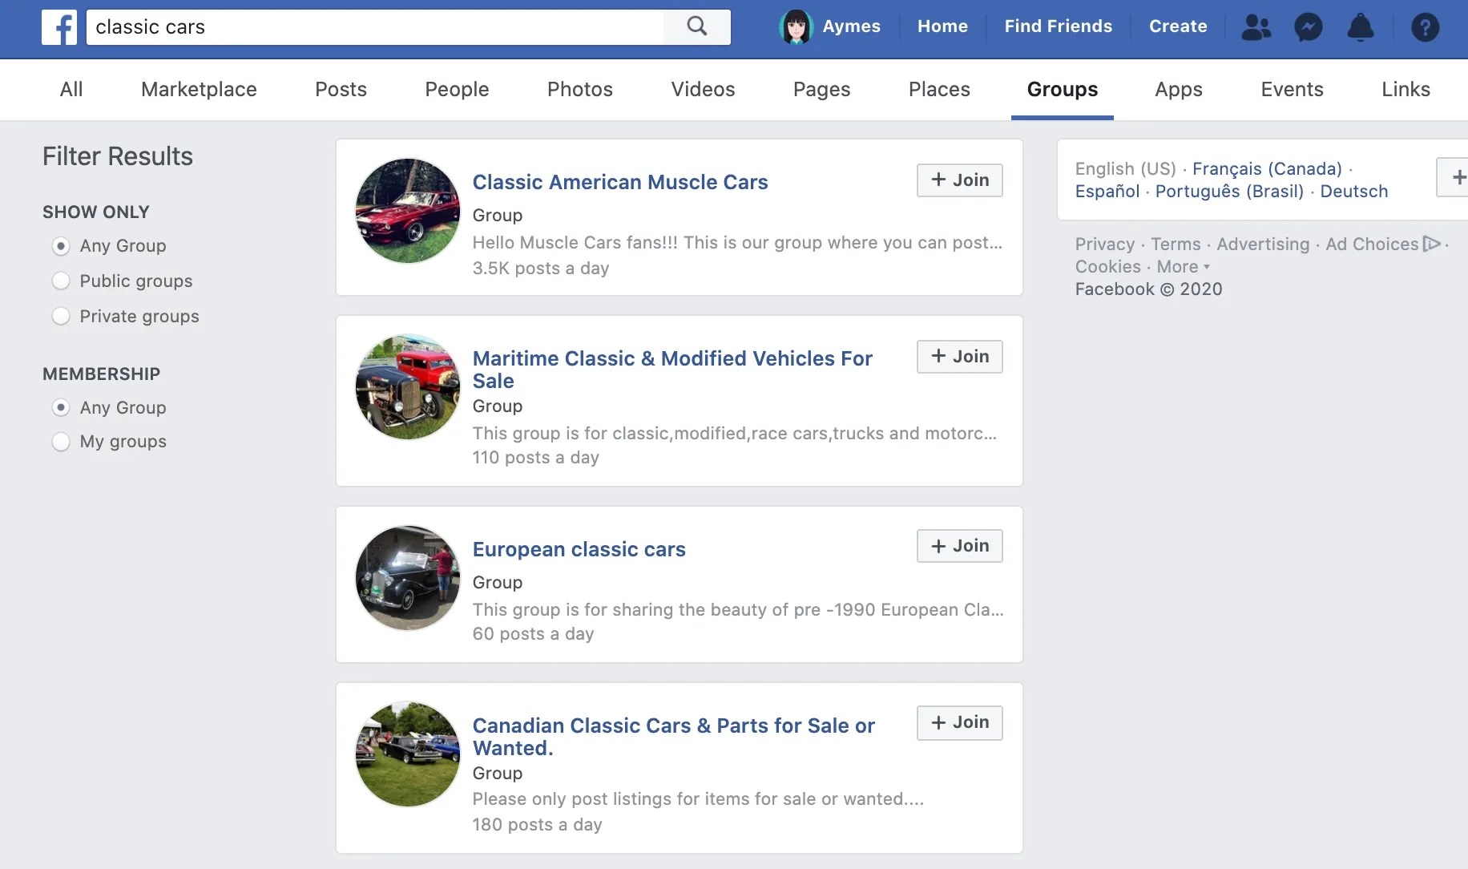Open Messenger from the top bar
This screenshot has height=869, width=1468.
click(1309, 26)
